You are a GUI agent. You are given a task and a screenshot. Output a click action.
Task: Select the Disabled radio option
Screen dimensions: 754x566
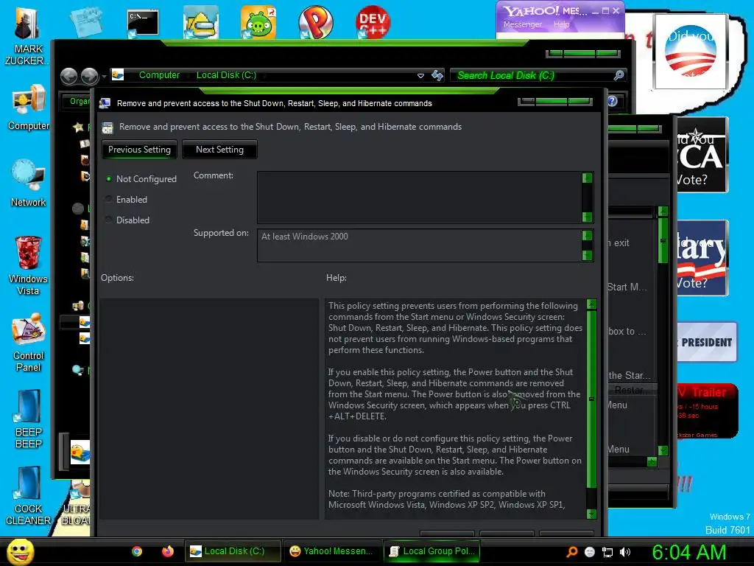(127, 220)
